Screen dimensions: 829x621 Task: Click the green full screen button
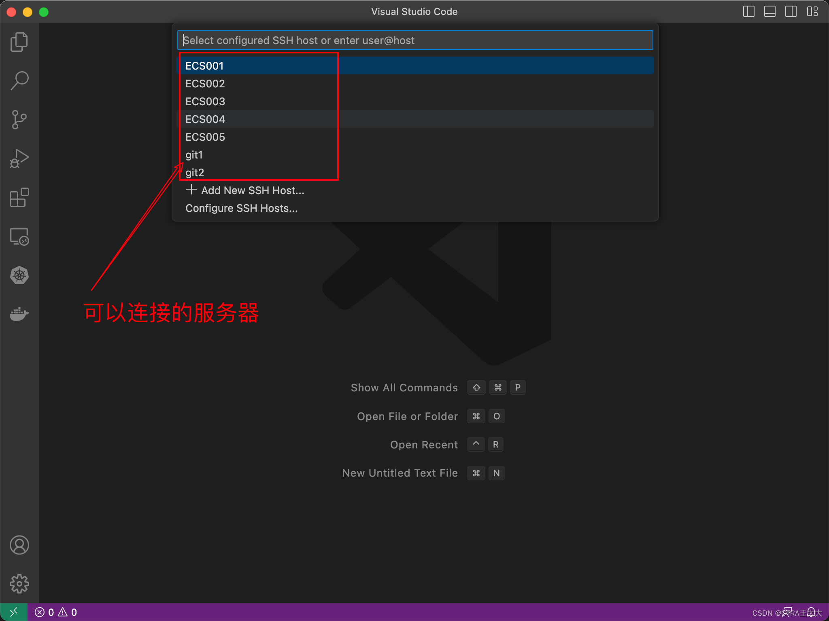pyautogui.click(x=44, y=12)
